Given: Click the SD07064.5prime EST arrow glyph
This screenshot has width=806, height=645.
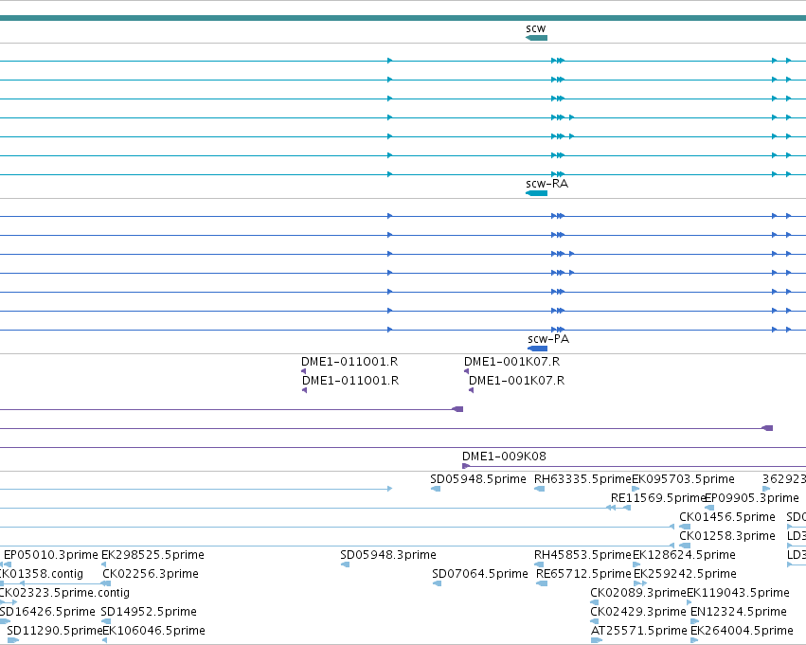Looking at the screenshot, I should (437, 583).
